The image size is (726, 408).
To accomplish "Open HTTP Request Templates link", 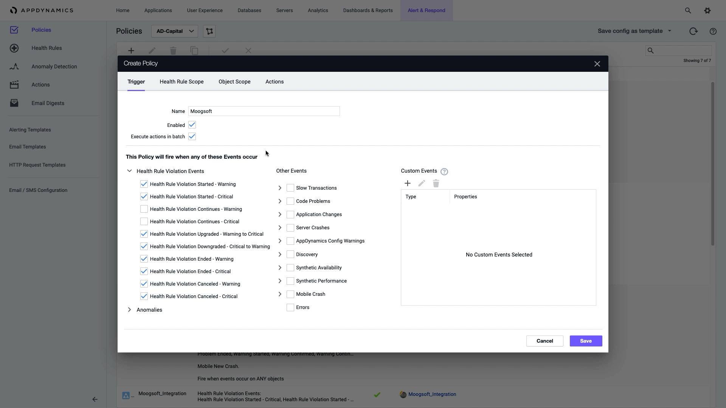I will click(x=37, y=165).
